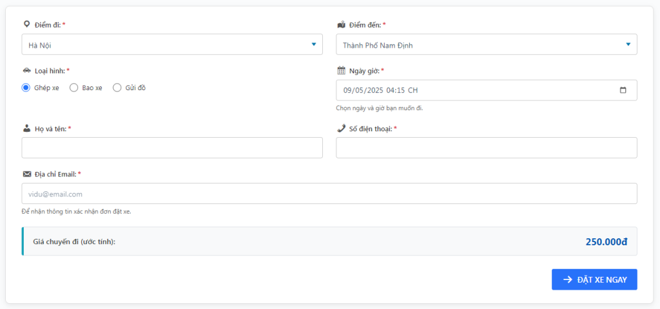Click the arrow on the Điểm đến dropdown
Viewport: 660px width, 309px height.
pyautogui.click(x=628, y=44)
